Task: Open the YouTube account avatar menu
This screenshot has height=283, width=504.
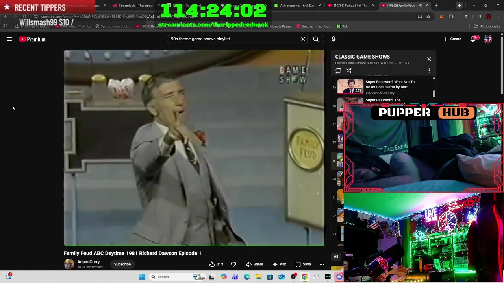Action: [488, 39]
